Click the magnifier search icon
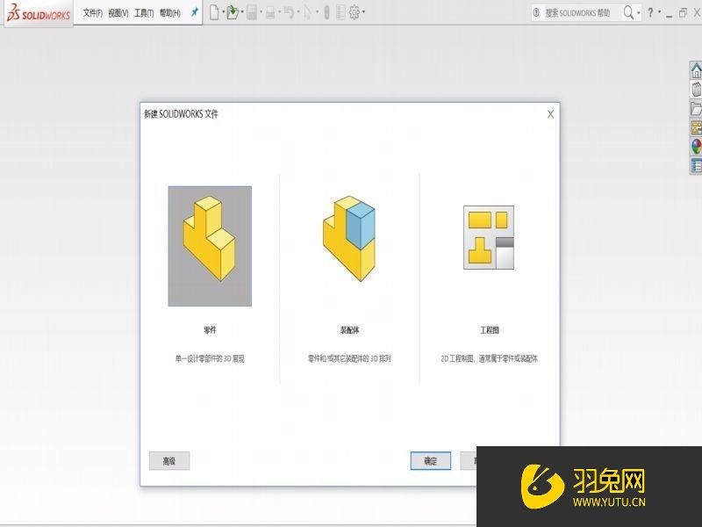 (x=628, y=12)
